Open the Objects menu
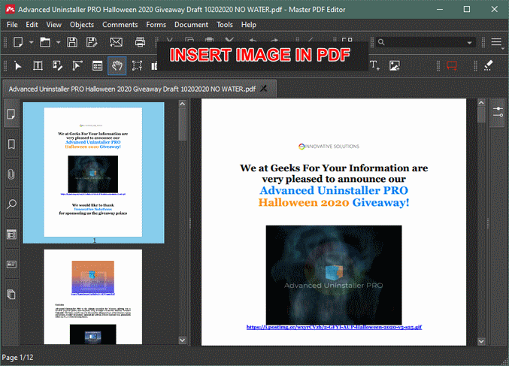The width and height of the screenshot is (509, 366). click(82, 25)
